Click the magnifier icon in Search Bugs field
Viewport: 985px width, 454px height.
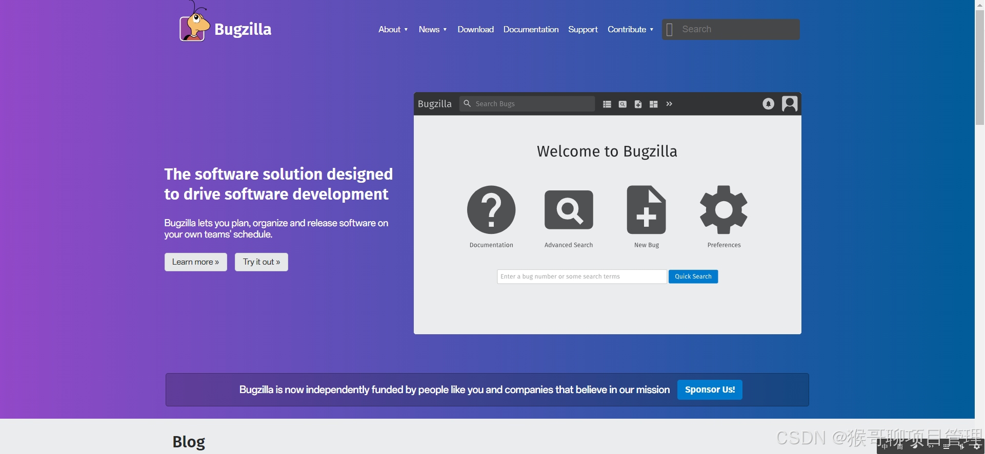pyautogui.click(x=467, y=103)
